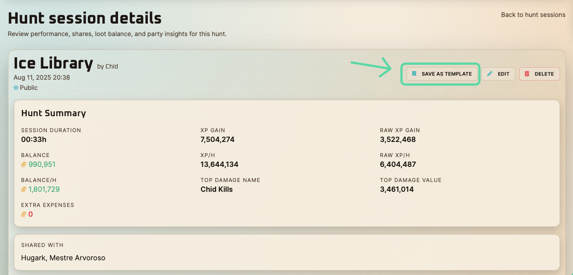The height and width of the screenshot is (275, 573).
Task: Click the Raw XP Gain value 3,522,468
Action: 397,140
